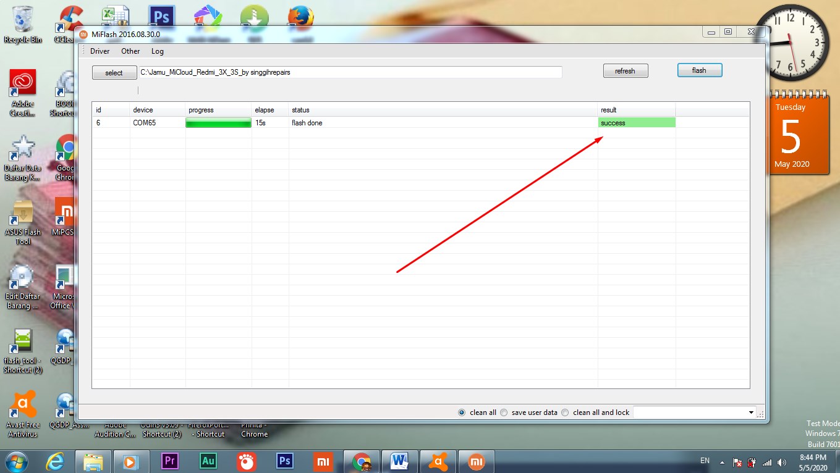
Task: Click the ROM path input field
Action: point(350,72)
